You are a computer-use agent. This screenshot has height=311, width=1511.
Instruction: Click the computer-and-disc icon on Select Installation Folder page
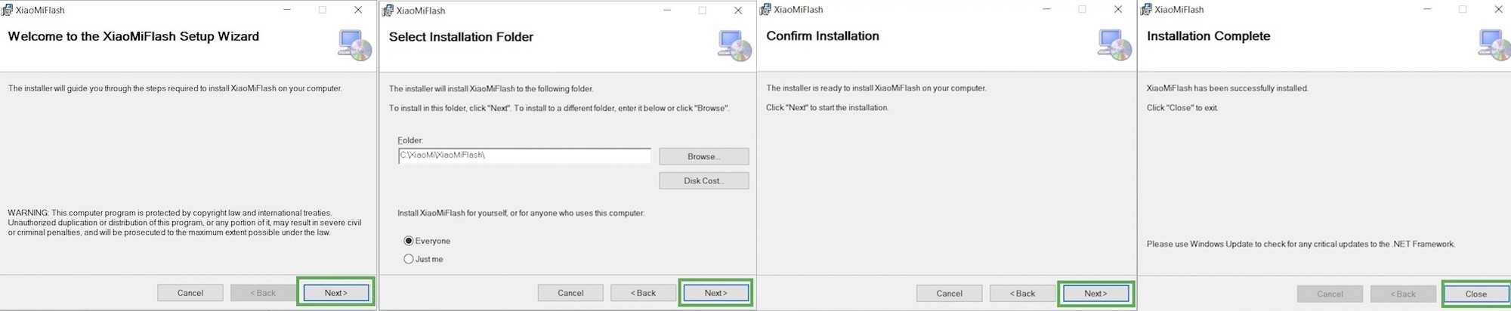[734, 46]
